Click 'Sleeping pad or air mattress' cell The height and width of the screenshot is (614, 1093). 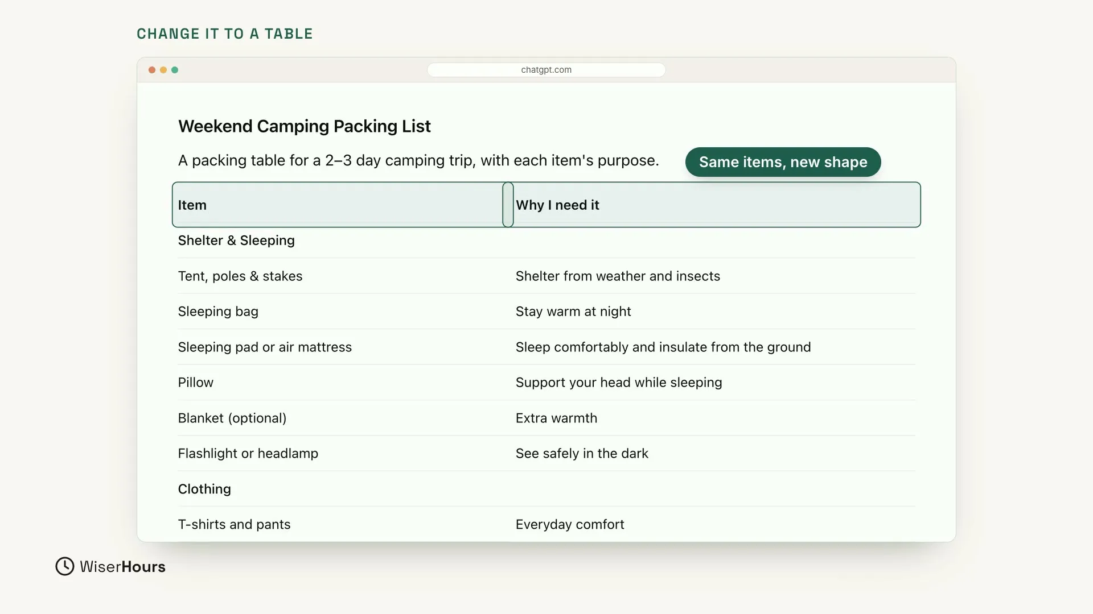(x=265, y=347)
